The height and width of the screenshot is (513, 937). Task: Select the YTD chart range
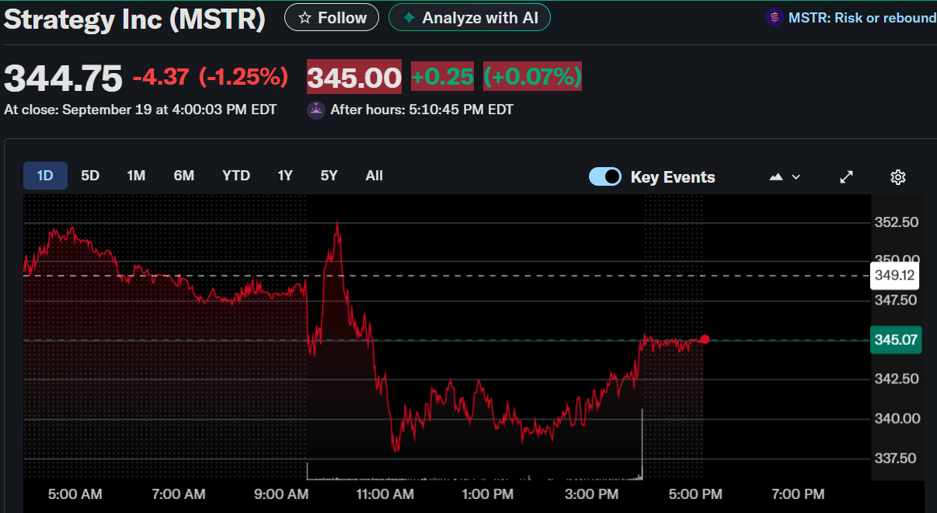pos(236,176)
